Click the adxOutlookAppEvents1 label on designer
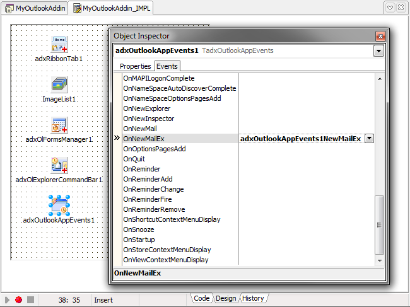Image resolution: width=410 pixels, height=307 pixels. [x=59, y=220]
